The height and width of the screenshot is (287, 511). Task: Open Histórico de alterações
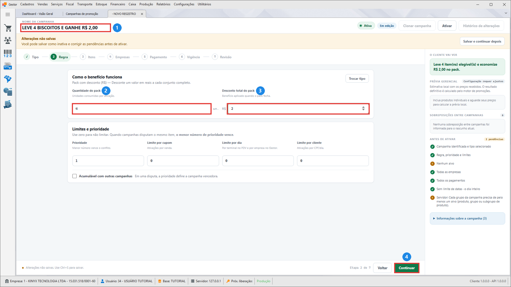point(481,26)
